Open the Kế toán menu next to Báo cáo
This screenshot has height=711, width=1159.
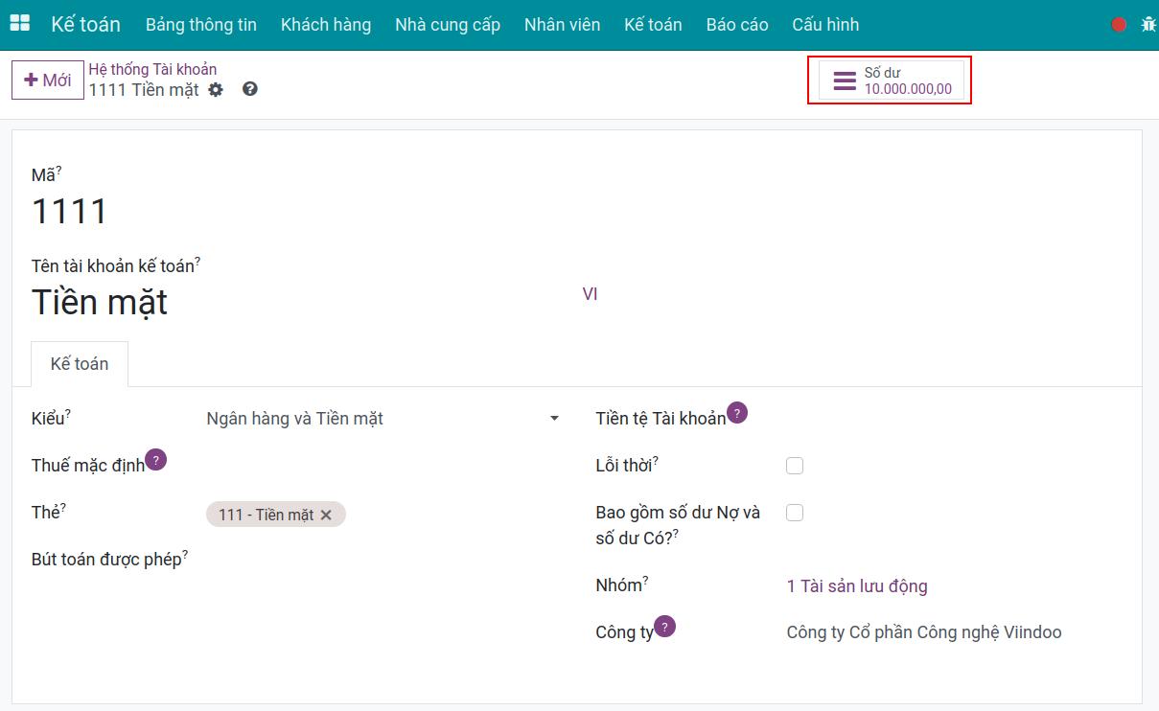point(653,25)
